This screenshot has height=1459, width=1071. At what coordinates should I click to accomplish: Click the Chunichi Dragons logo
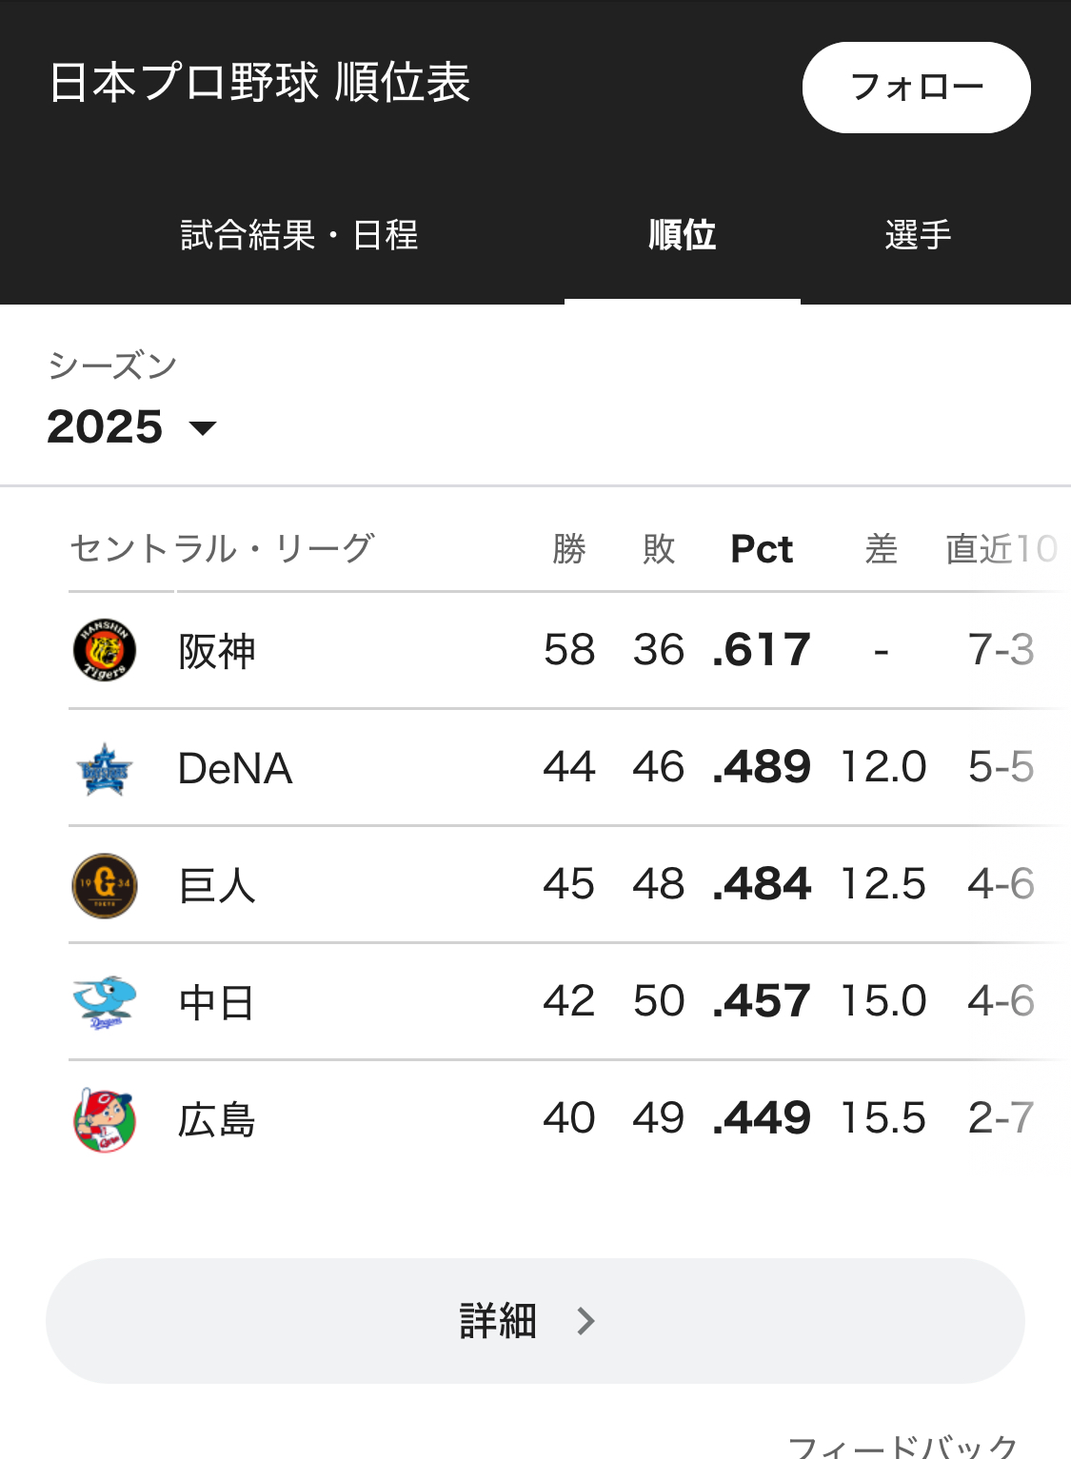pos(105,1002)
